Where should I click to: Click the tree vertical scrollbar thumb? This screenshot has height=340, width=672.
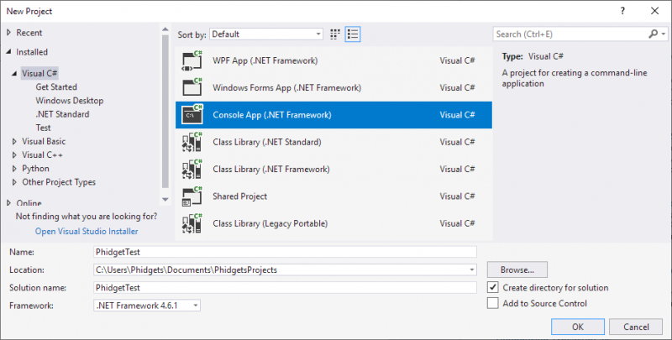coord(165,112)
